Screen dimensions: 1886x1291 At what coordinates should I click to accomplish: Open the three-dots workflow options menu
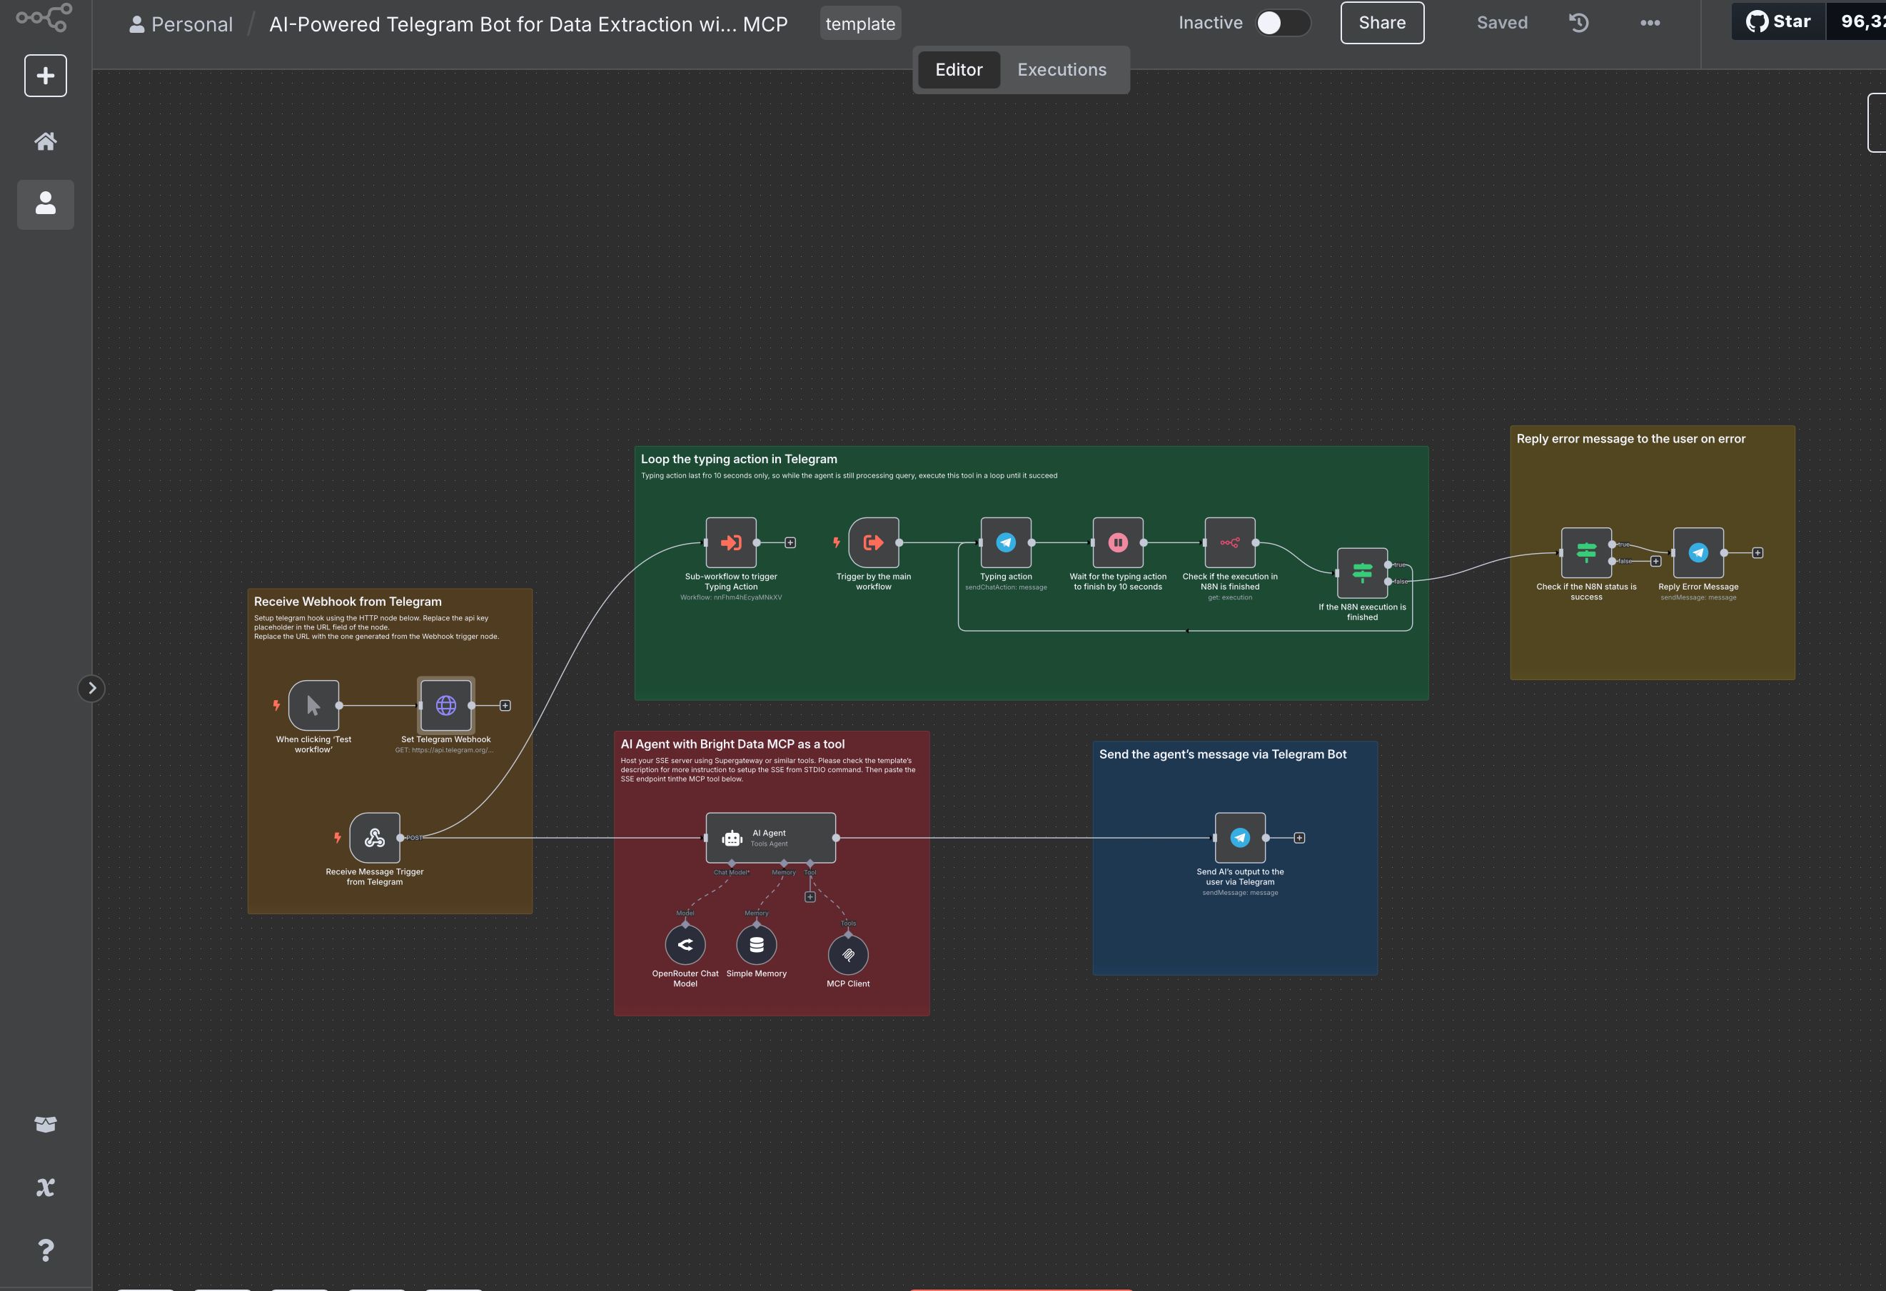[1649, 23]
